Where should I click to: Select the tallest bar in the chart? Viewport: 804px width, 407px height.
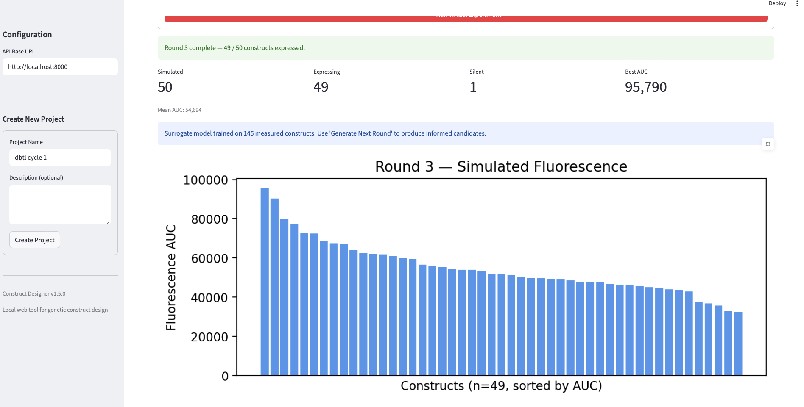[x=265, y=281]
